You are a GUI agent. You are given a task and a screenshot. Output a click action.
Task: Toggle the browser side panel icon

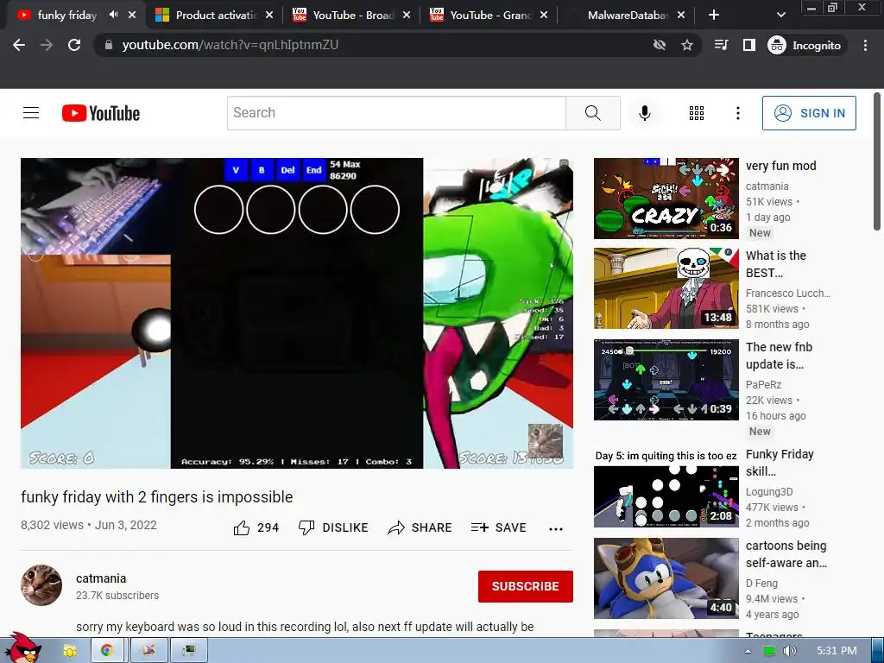pyautogui.click(x=748, y=45)
